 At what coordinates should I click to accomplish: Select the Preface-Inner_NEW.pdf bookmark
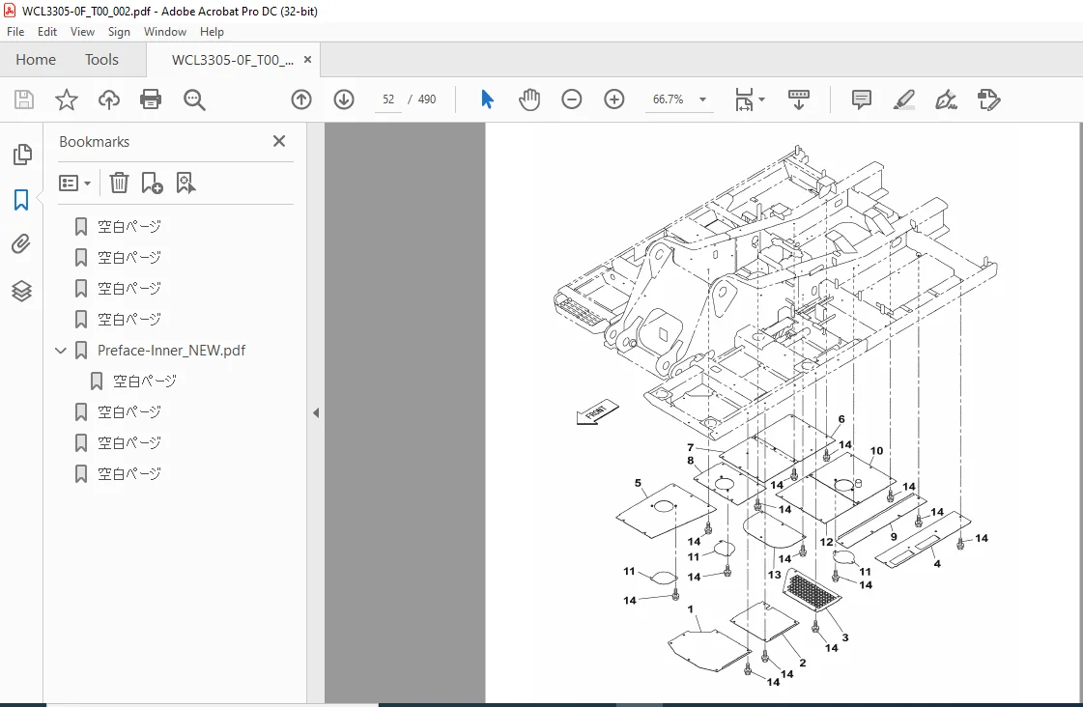click(x=171, y=351)
